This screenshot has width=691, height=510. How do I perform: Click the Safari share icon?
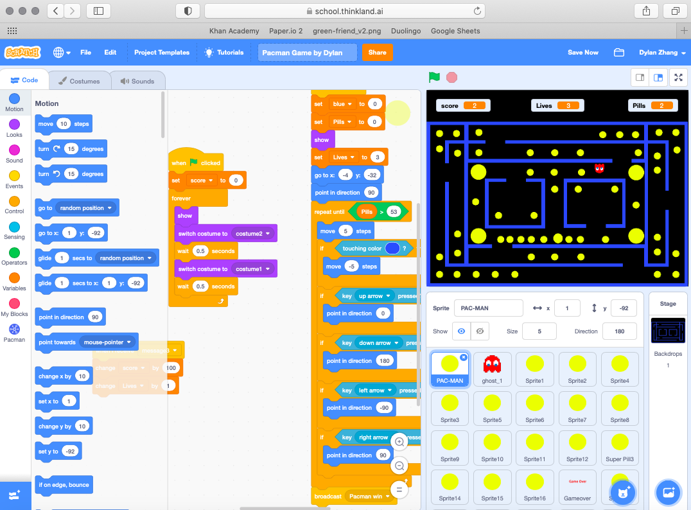click(x=646, y=11)
